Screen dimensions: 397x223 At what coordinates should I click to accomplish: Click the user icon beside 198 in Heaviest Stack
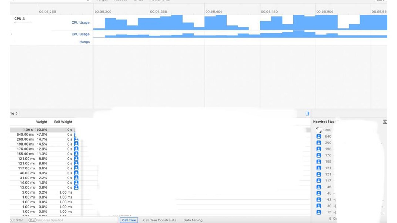click(319, 149)
